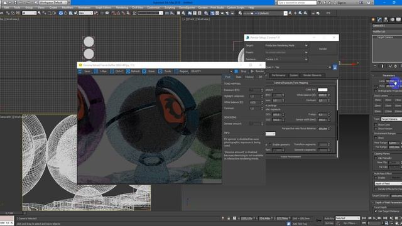Screen dimensions: 402x226
Task: Click Render Setup vertical scrollbar
Action: tap(337, 118)
